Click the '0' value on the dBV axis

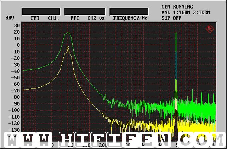(x=18, y=45)
